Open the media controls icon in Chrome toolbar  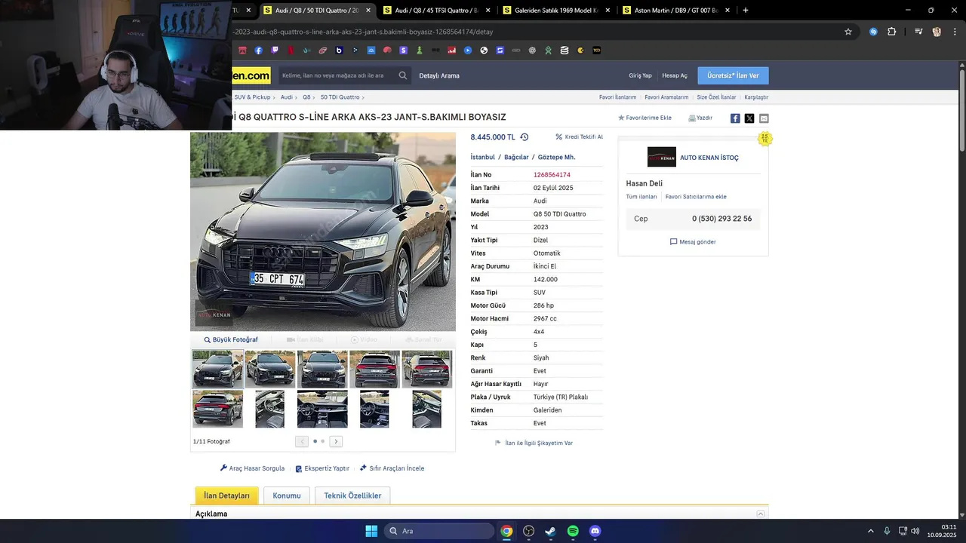coord(918,32)
